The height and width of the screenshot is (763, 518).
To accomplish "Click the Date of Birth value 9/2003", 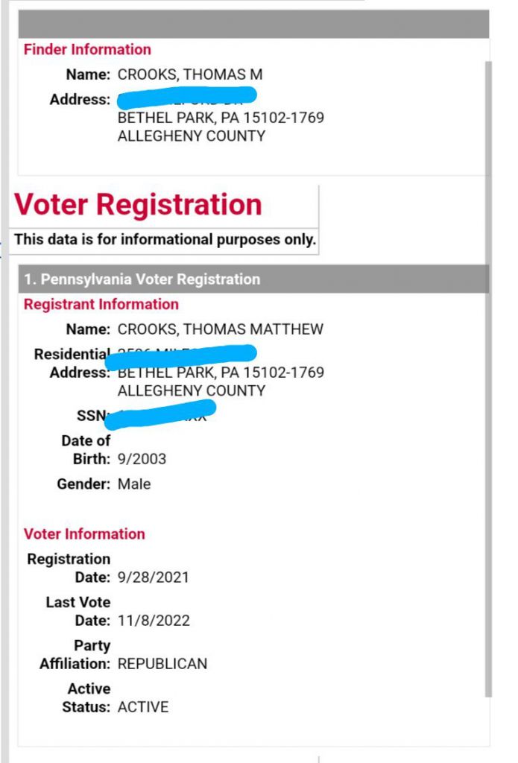I will coord(142,459).
